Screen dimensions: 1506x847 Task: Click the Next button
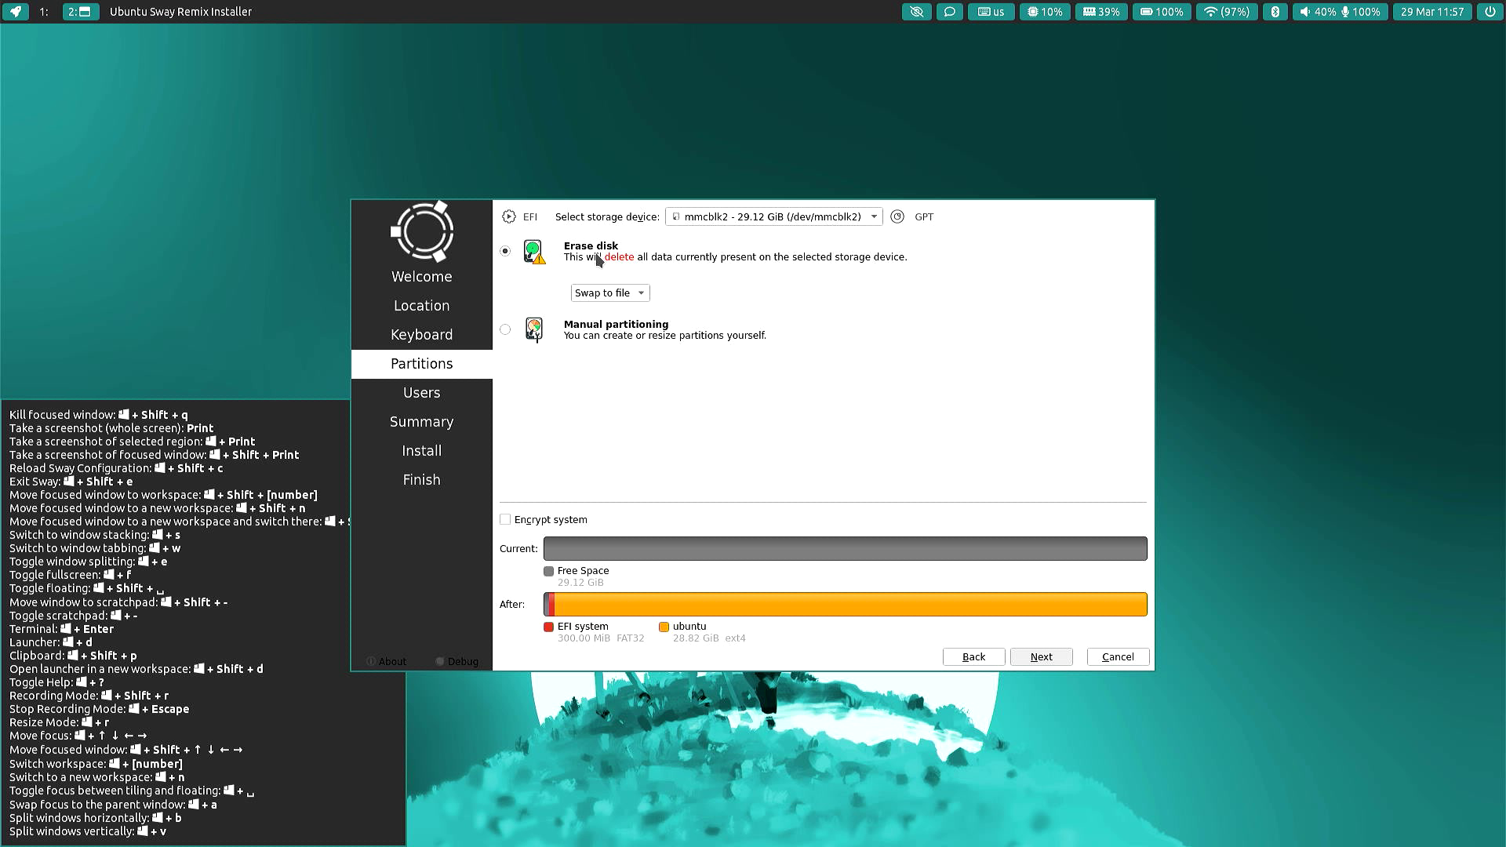coord(1041,657)
